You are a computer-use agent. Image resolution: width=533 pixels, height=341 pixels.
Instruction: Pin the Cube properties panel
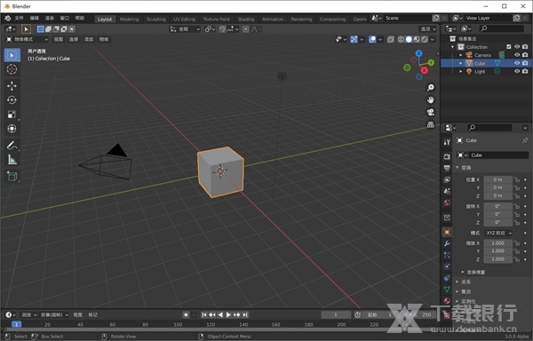[x=525, y=140]
